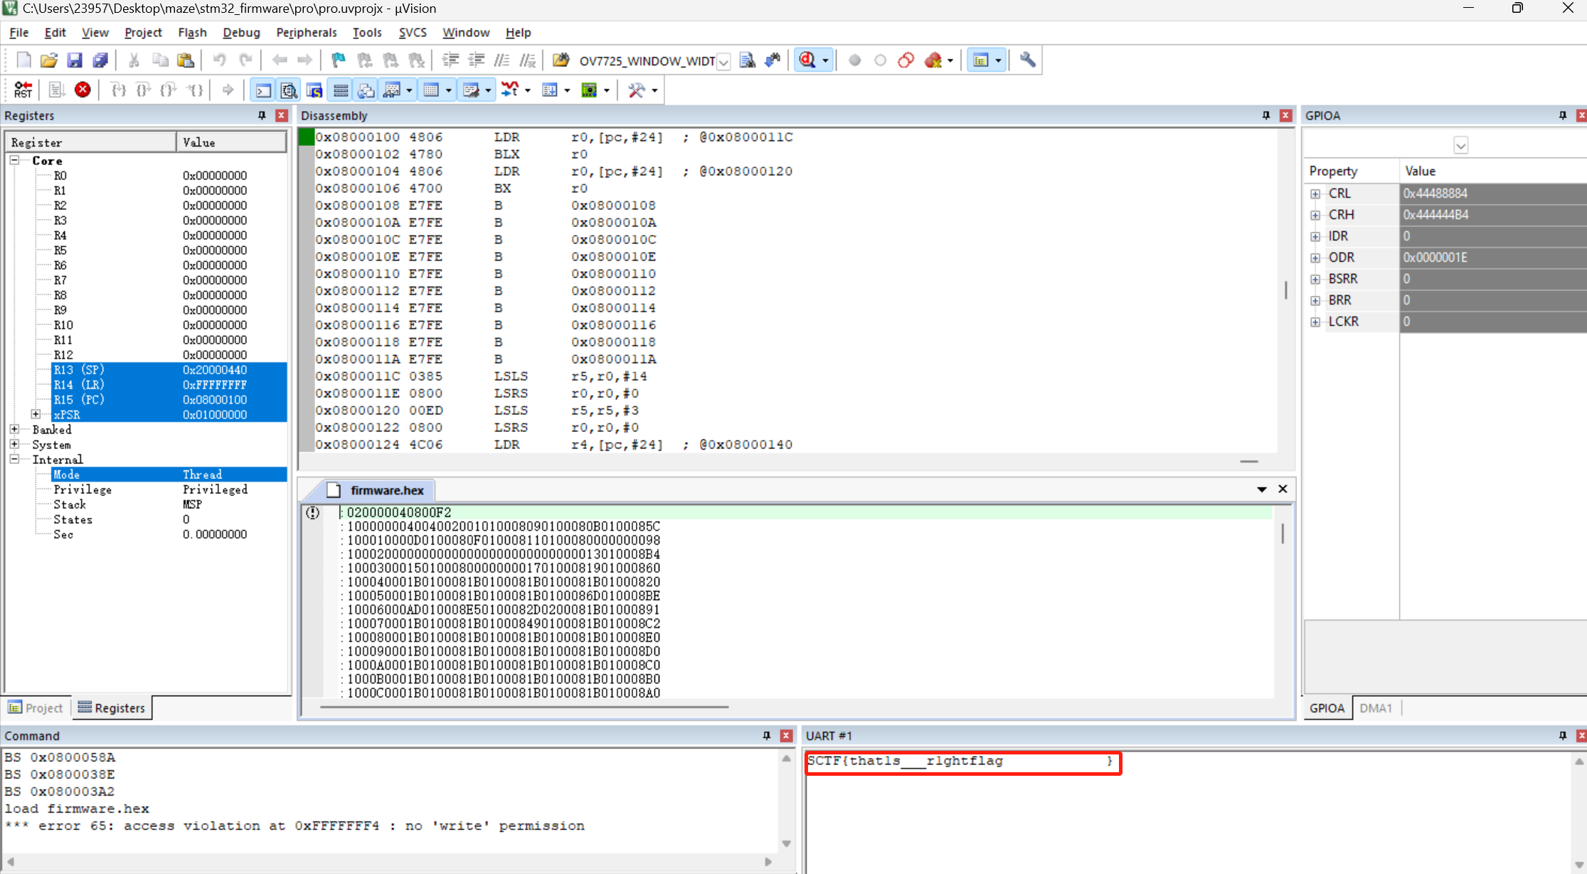Image resolution: width=1587 pixels, height=874 pixels.
Task: Collapse the Core register group
Action: (14, 160)
